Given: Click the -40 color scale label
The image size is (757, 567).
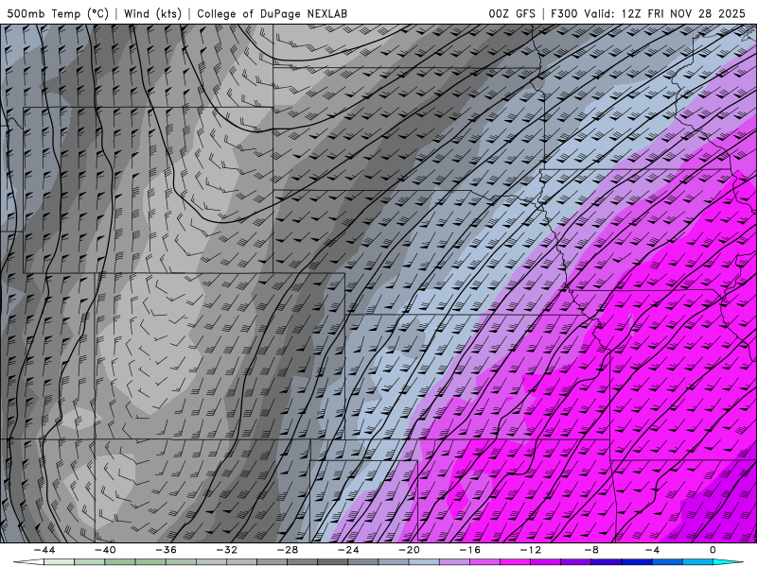Looking at the screenshot, I should point(105,550).
